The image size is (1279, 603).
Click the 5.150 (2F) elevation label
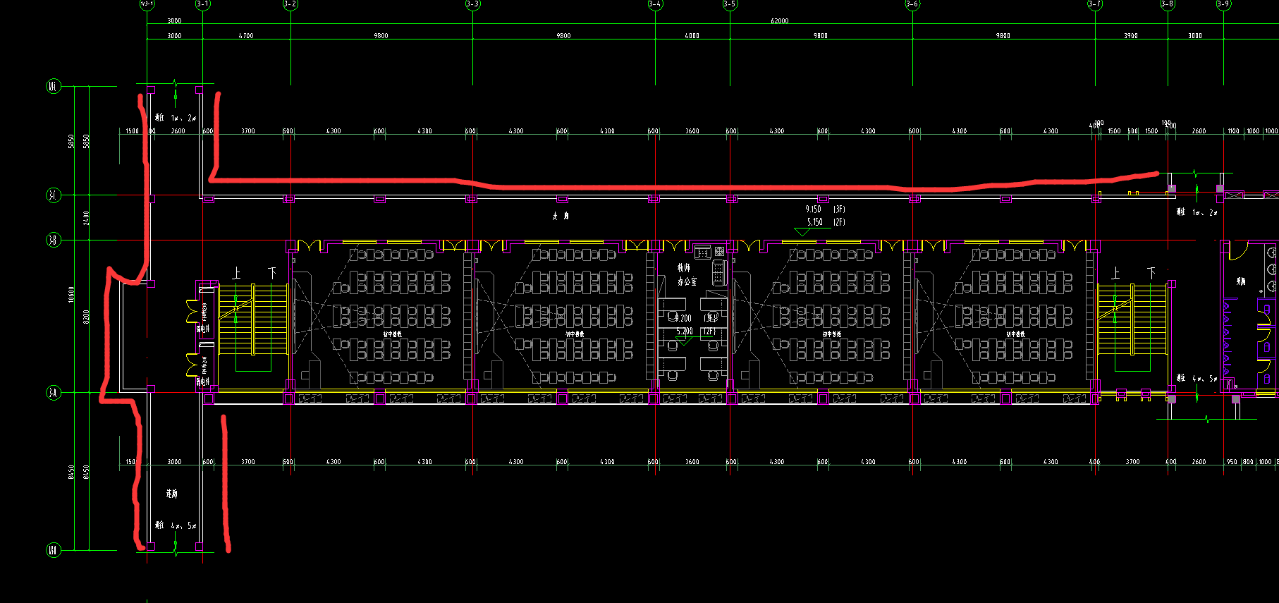point(826,222)
